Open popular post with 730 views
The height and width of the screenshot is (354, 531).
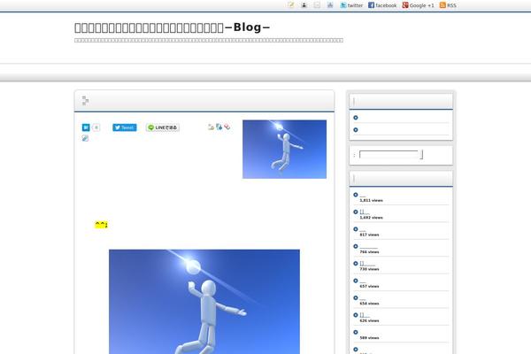(x=367, y=264)
